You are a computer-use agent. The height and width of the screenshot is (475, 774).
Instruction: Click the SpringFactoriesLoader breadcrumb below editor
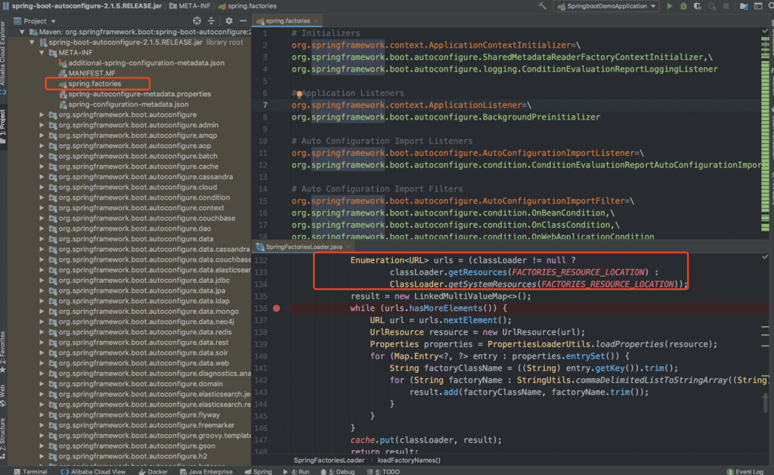pos(329,460)
